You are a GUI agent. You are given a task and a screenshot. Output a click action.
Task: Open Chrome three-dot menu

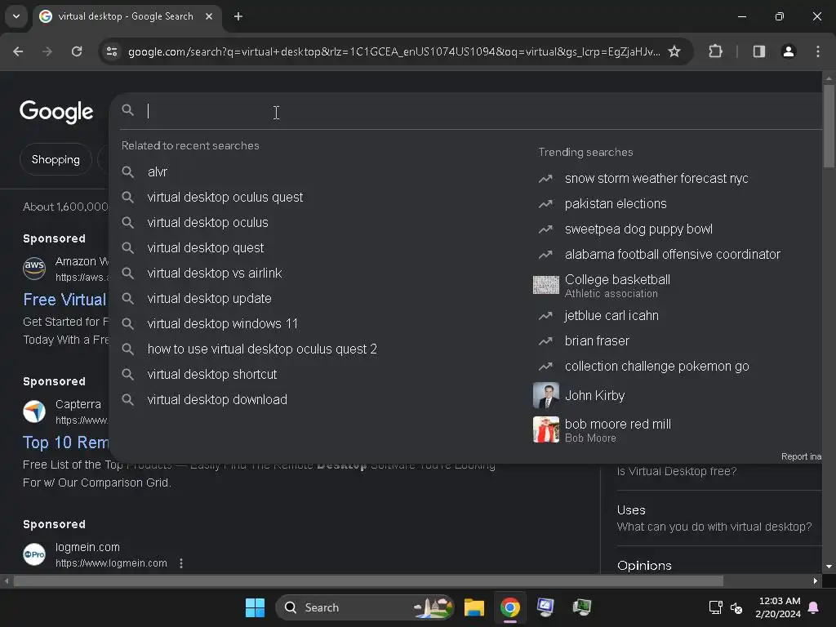[818, 51]
